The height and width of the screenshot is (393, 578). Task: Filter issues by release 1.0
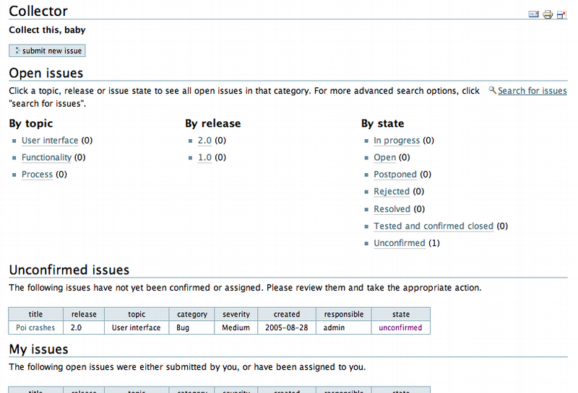204,157
